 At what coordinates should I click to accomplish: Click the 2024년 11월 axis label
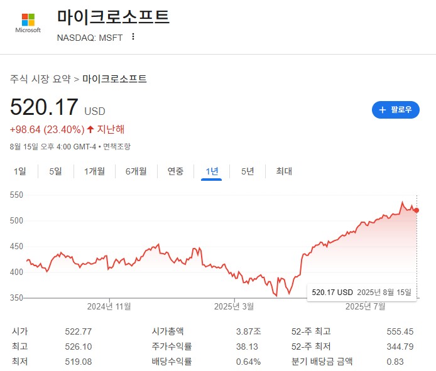tap(109, 306)
